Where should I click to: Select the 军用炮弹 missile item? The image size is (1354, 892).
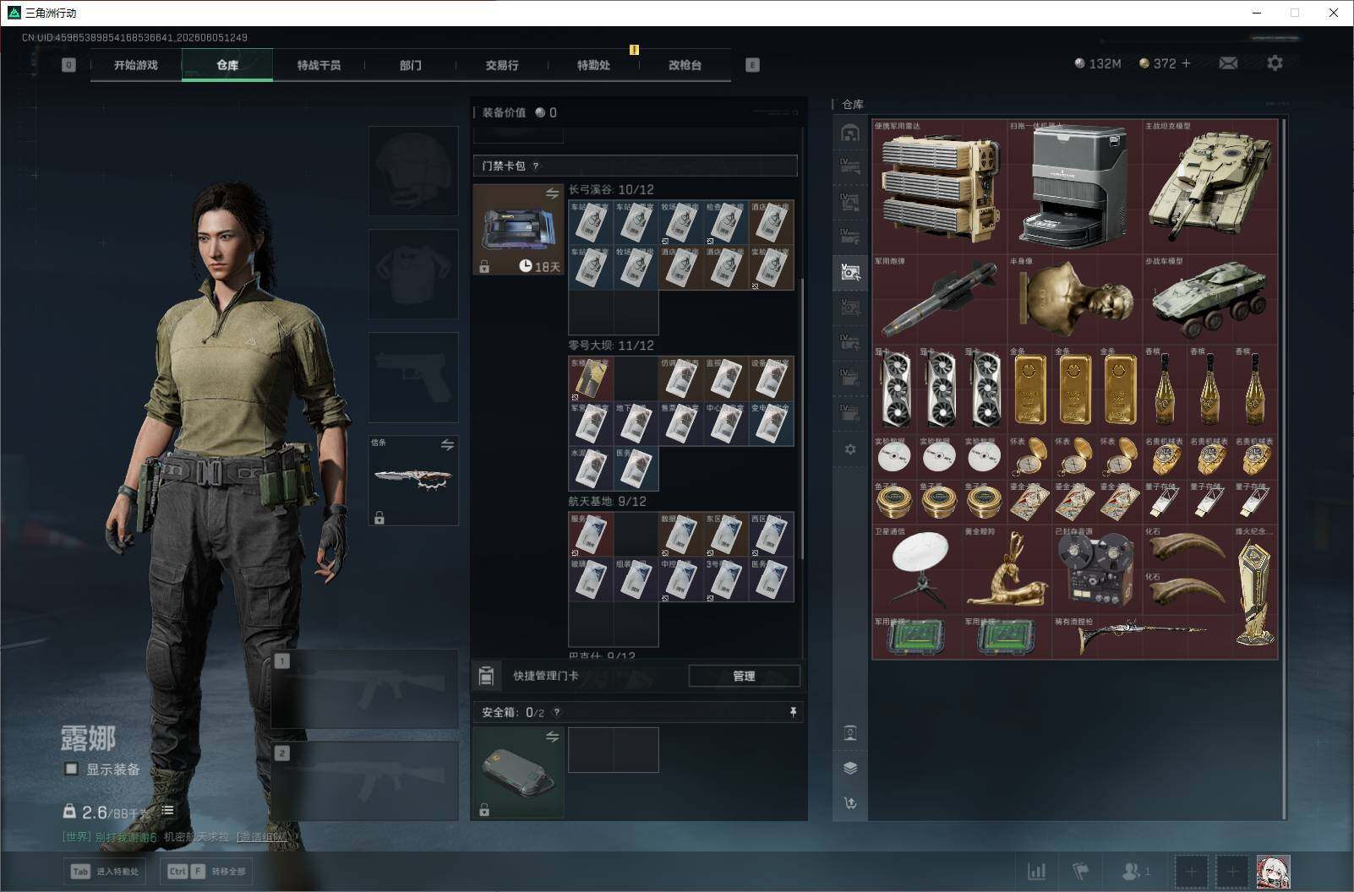coord(939,299)
